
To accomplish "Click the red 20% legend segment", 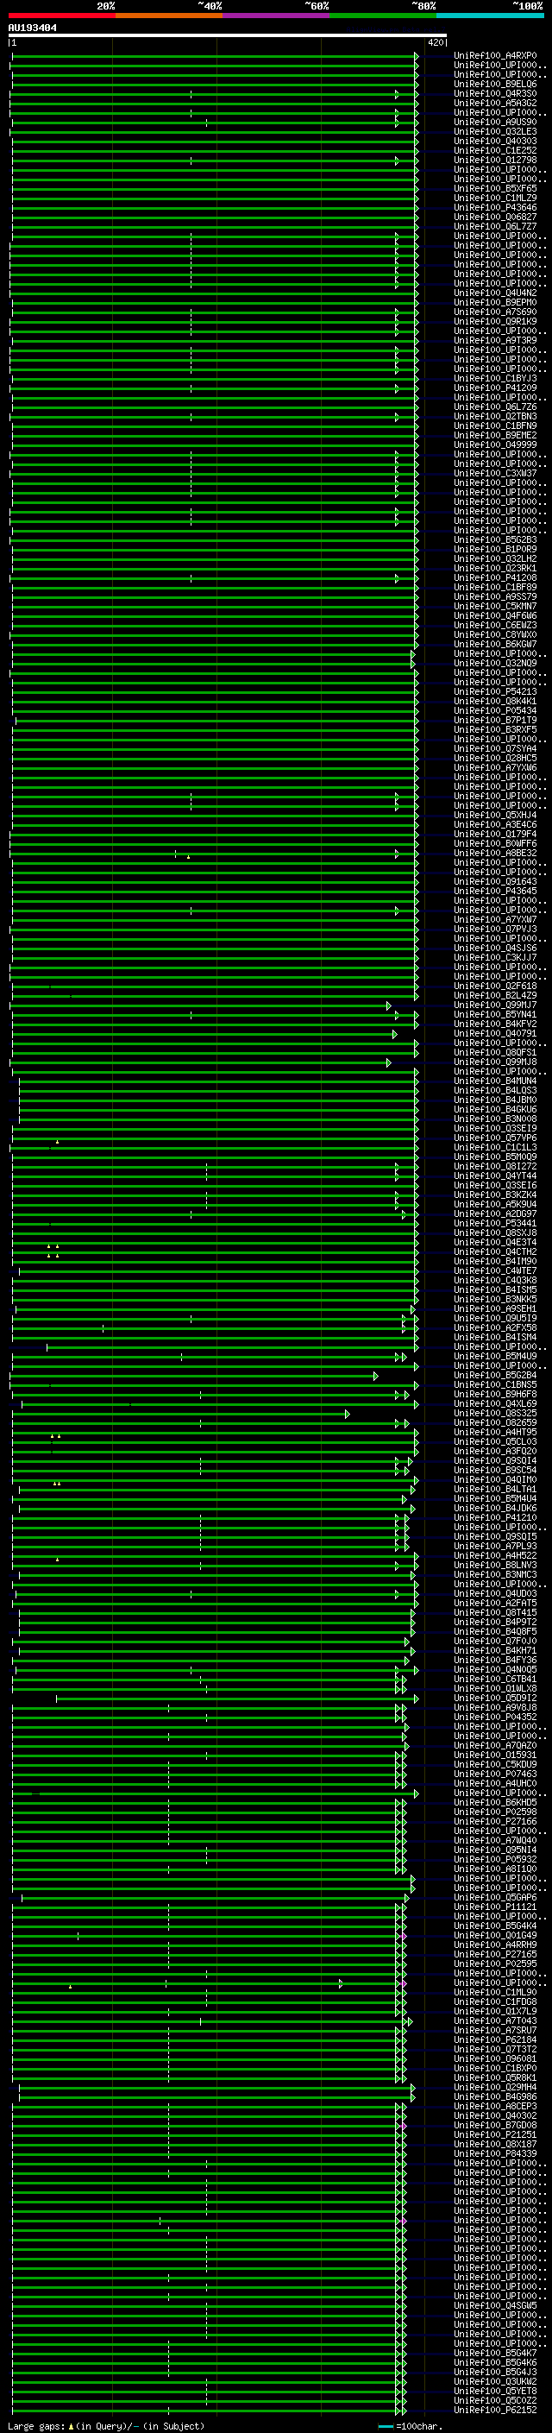I will [61, 16].
